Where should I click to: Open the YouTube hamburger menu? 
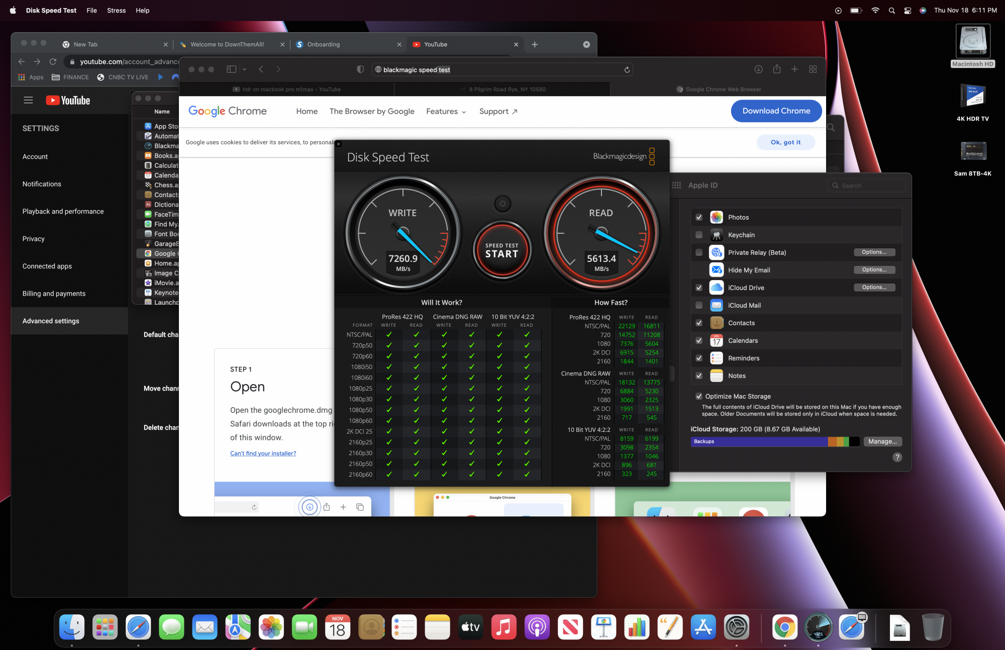pos(28,100)
